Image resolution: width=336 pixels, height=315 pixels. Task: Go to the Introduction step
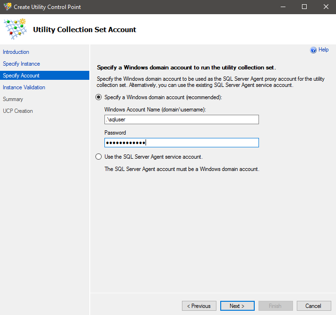pos(16,52)
